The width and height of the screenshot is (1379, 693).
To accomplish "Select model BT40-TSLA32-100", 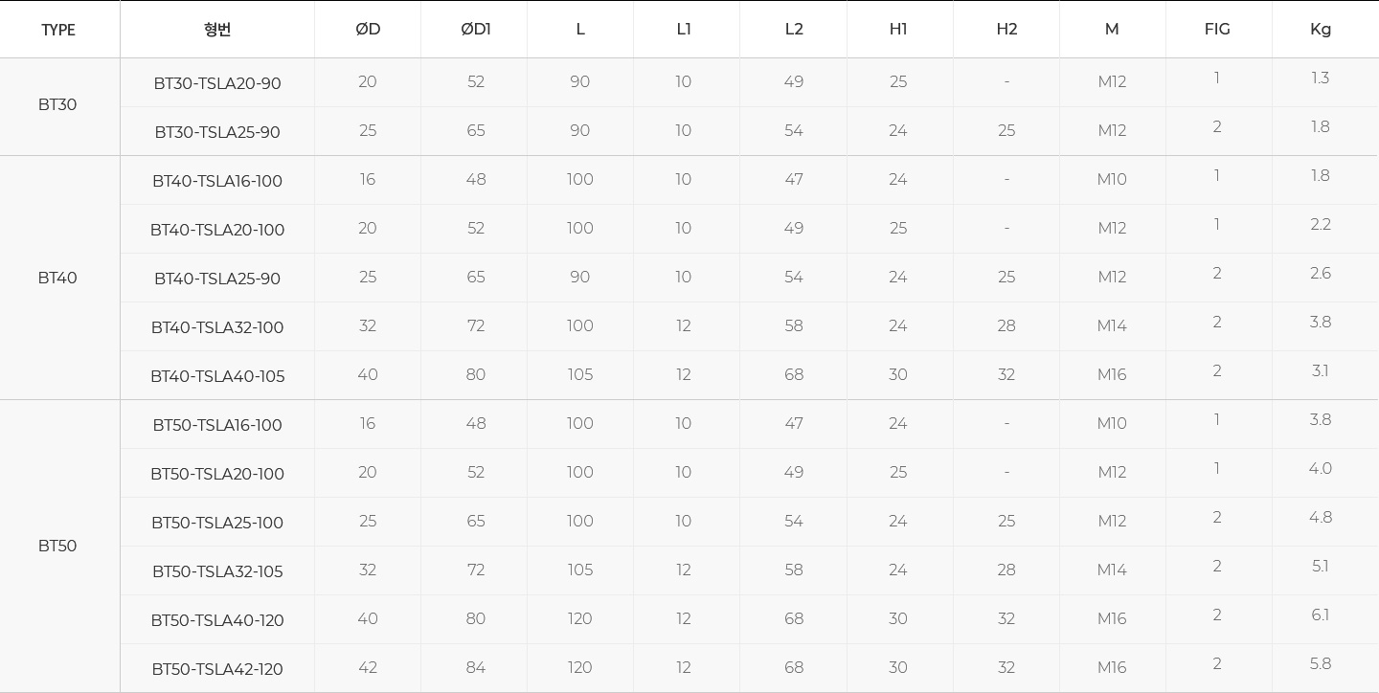I will [x=217, y=327].
